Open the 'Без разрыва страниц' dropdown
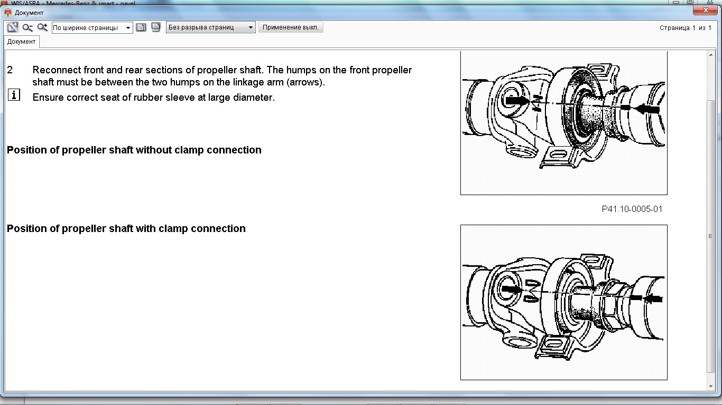 pos(210,27)
